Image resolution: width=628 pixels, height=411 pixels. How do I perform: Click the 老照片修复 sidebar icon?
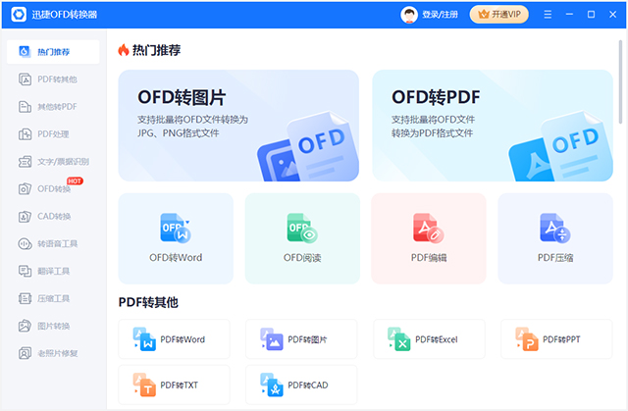[x=25, y=353]
